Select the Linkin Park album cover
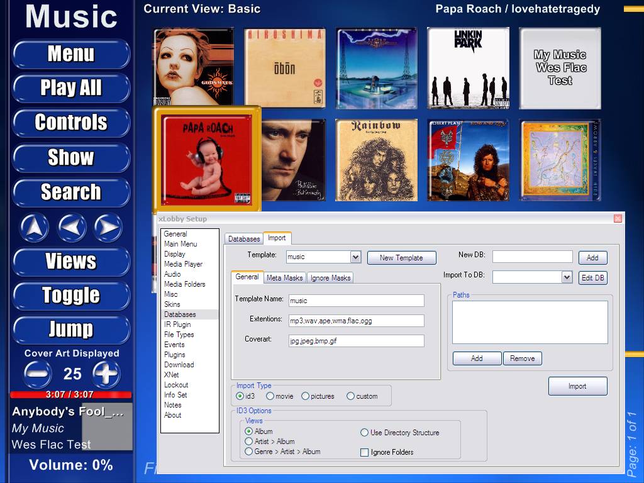The width and height of the screenshot is (644, 483). pyautogui.click(x=468, y=68)
